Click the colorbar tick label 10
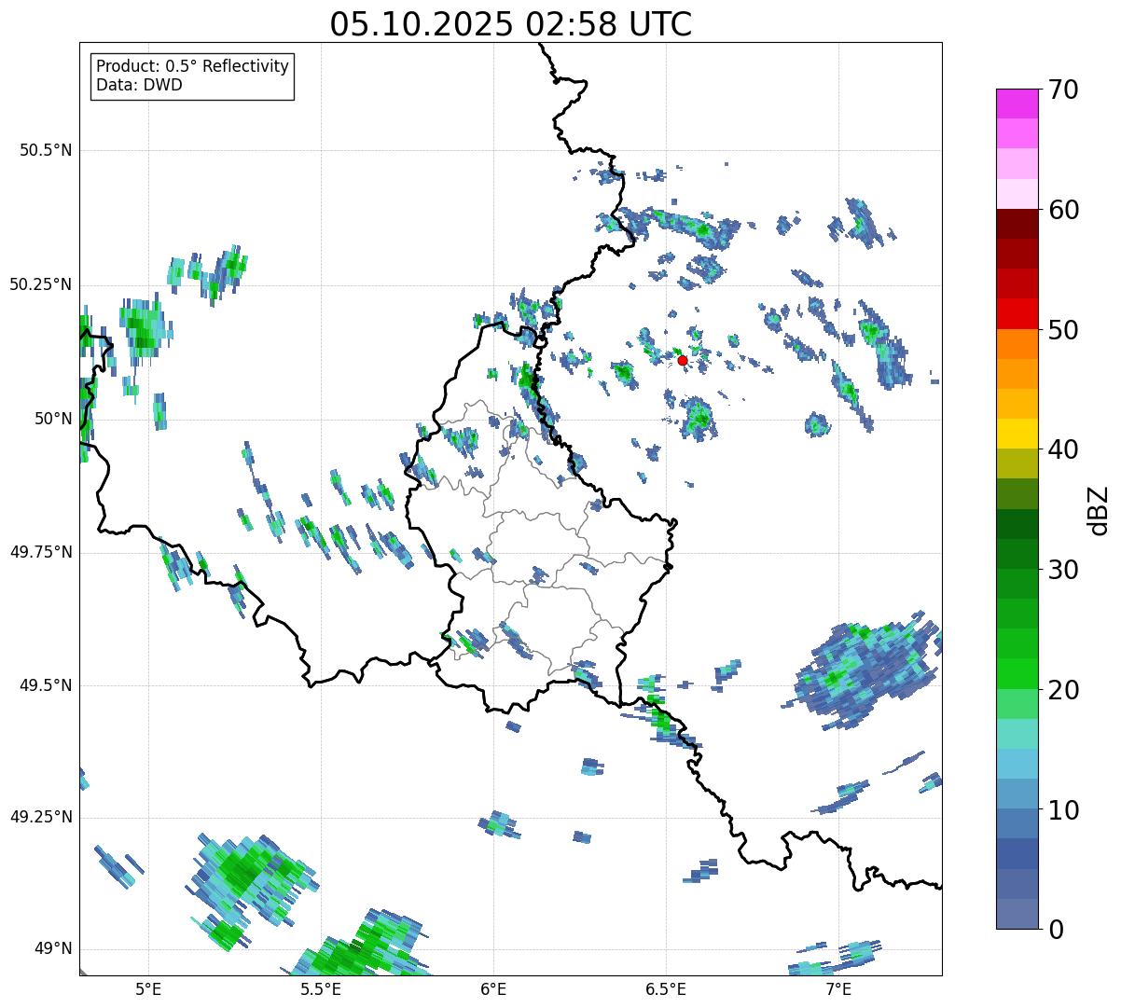 coord(1065,810)
